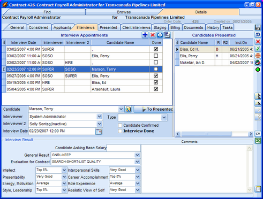
Task: Check Done for the 03/02/2007 Ellis, Perry row
Action: click(156, 56)
